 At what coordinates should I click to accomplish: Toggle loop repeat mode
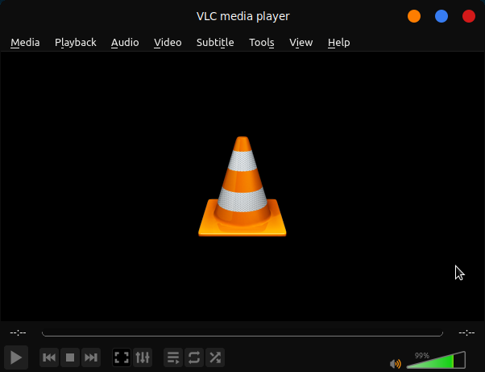point(194,357)
